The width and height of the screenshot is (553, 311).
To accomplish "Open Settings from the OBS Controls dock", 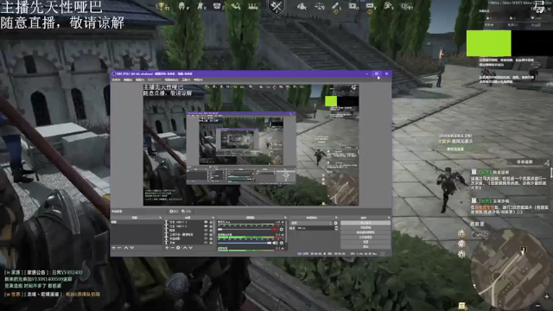I will coord(365,242).
